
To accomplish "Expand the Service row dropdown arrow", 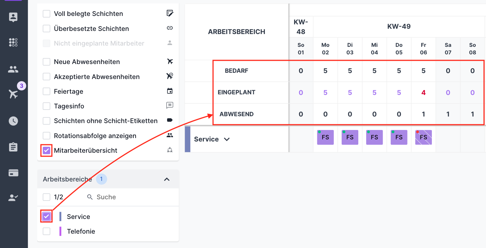I will point(227,139).
